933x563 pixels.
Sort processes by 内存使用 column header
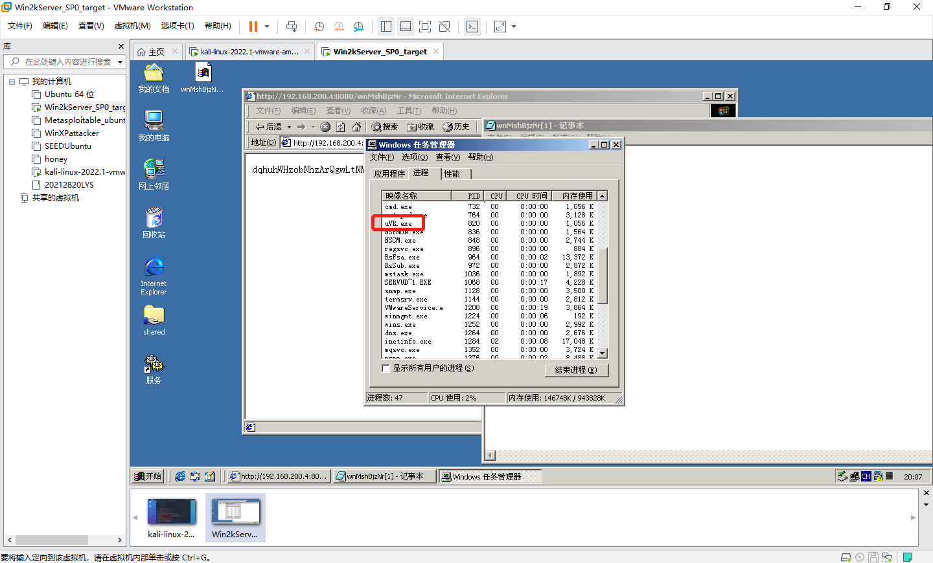coord(573,195)
